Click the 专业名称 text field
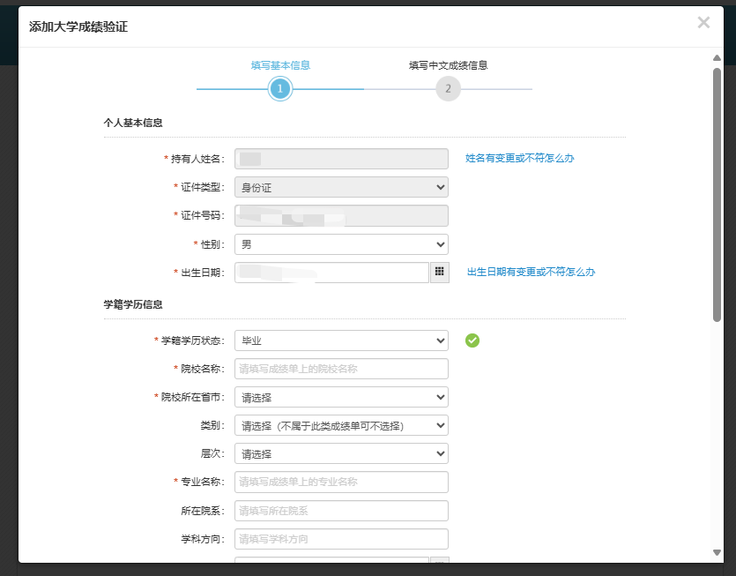This screenshot has height=576, width=736. [341, 482]
